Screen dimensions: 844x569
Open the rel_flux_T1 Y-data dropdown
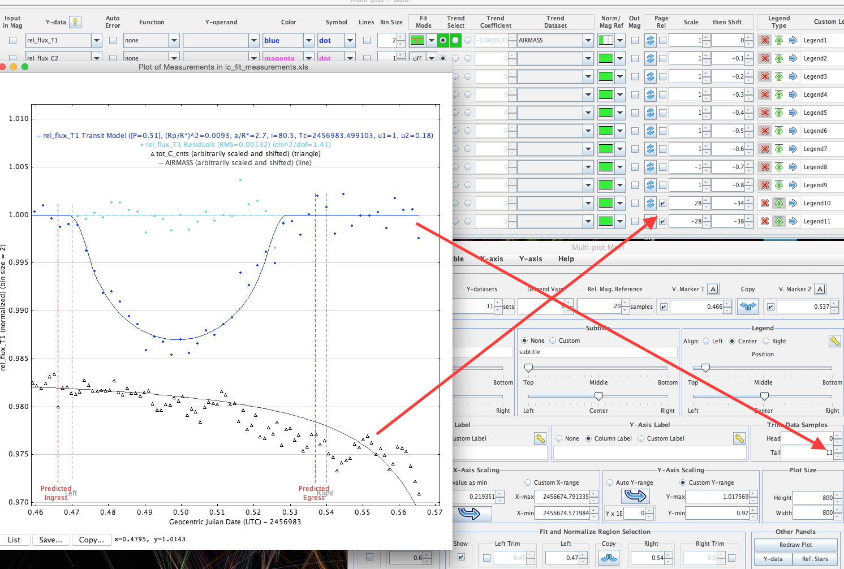click(x=97, y=40)
